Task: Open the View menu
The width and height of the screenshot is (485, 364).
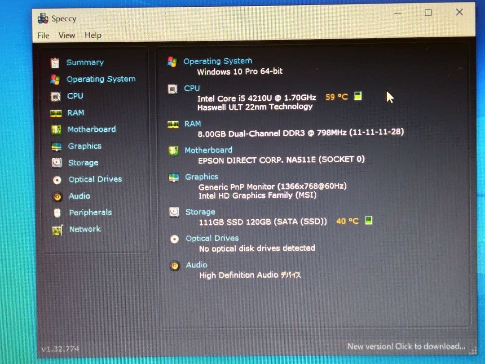Action: pyautogui.click(x=66, y=35)
